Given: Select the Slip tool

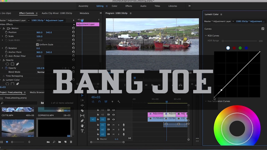Looking at the screenshot, I should tap(82, 116).
